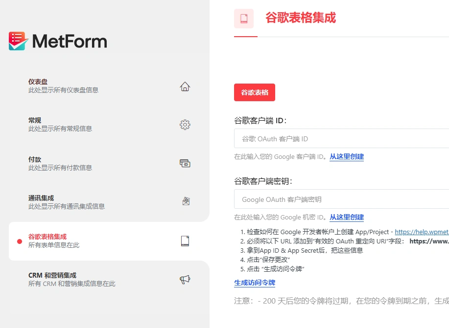This screenshot has height=328, width=449.
Task: Click the home icon beside 仪表盘
Action: pyautogui.click(x=185, y=86)
